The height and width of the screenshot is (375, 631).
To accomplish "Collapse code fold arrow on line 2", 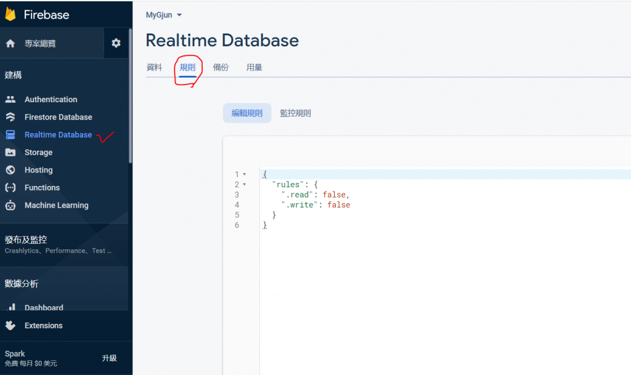I will click(x=244, y=185).
